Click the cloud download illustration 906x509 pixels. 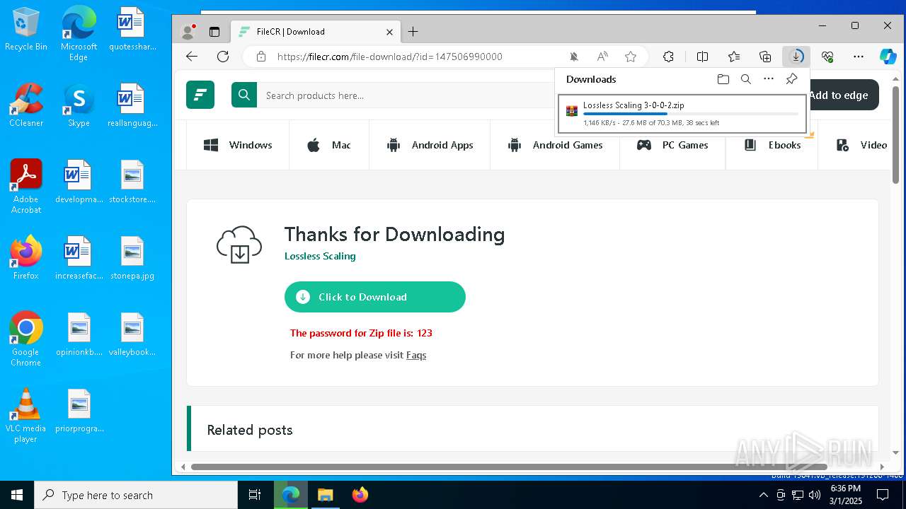coord(239,245)
